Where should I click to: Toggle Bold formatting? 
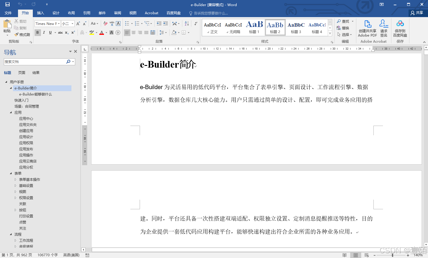point(37,33)
